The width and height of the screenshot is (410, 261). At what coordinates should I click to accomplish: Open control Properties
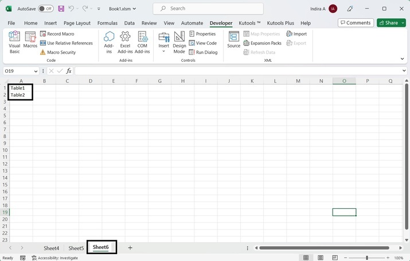point(202,34)
